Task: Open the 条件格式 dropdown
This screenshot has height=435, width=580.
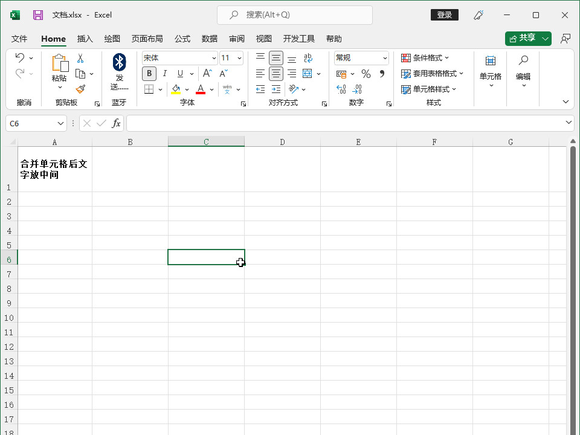Action: click(425, 58)
